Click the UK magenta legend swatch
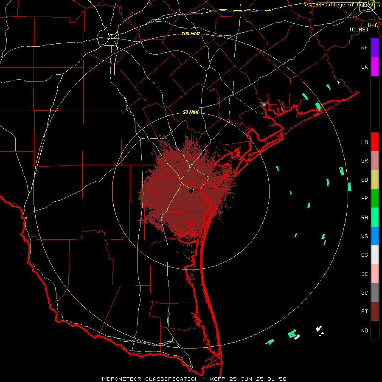 click(x=375, y=67)
